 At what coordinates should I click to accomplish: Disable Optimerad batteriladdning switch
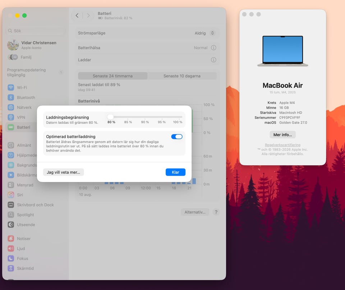[x=177, y=137]
